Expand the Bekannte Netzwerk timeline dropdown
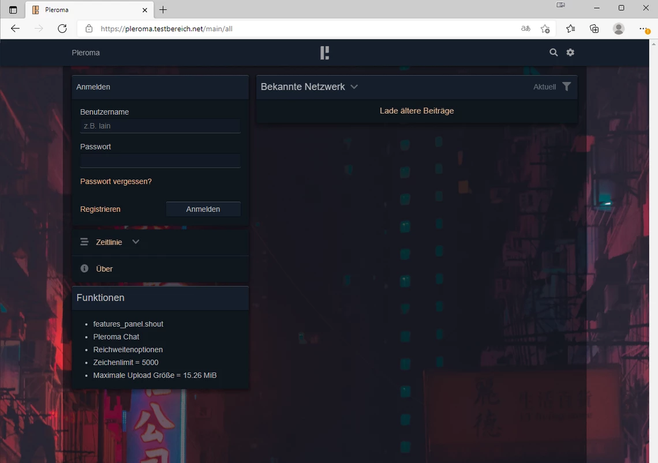 click(x=354, y=86)
